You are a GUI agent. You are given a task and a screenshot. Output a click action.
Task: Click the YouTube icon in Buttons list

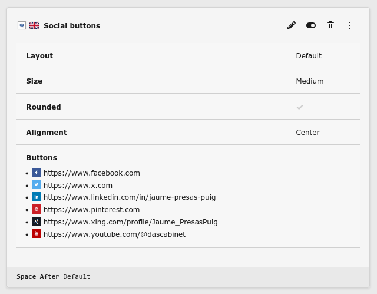point(37,234)
